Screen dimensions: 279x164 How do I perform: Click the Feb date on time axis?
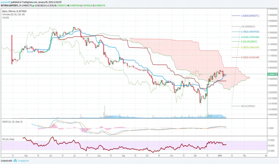pos(244,156)
